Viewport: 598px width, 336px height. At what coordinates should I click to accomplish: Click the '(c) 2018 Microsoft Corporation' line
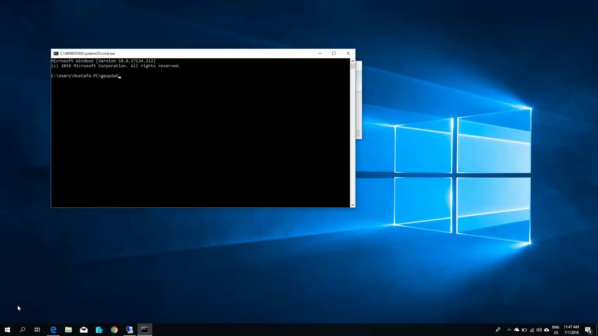tap(116, 66)
